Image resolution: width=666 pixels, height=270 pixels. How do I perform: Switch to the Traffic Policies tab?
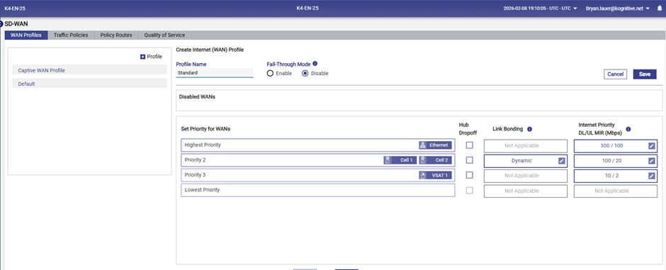click(x=71, y=35)
